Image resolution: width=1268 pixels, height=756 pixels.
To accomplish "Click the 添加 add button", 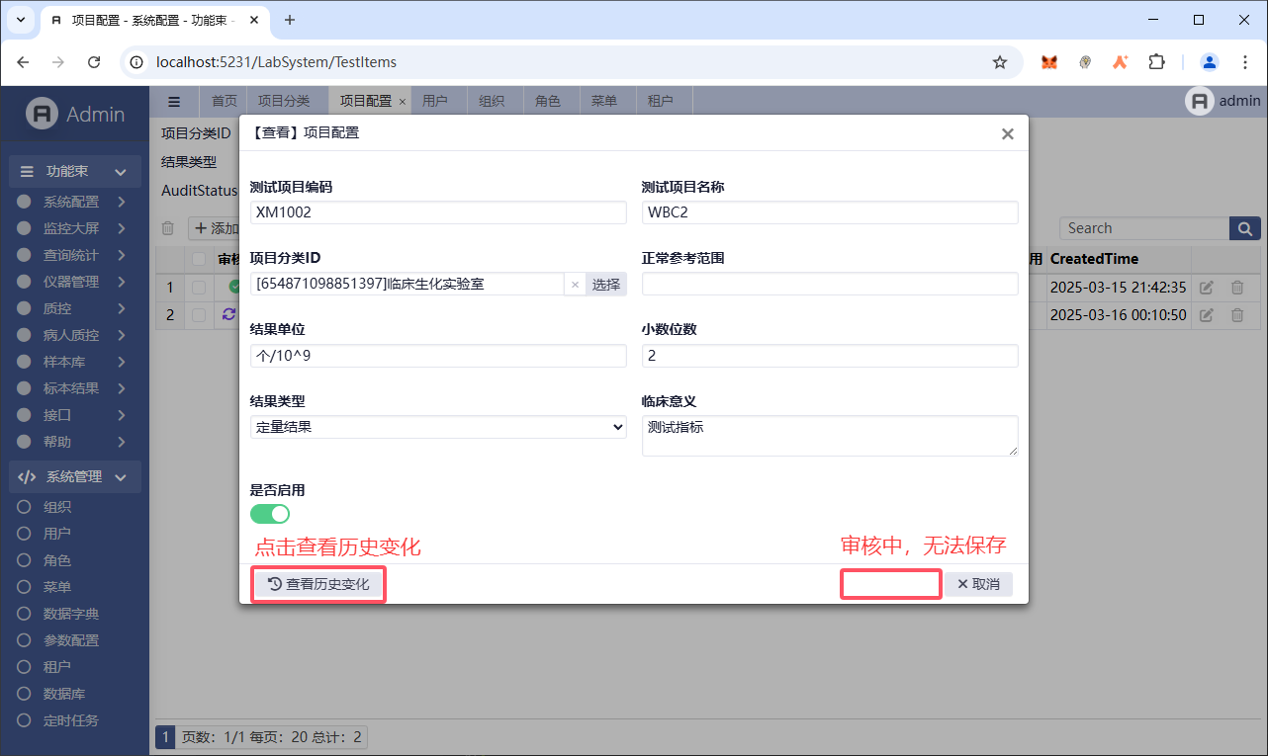I will (x=217, y=228).
